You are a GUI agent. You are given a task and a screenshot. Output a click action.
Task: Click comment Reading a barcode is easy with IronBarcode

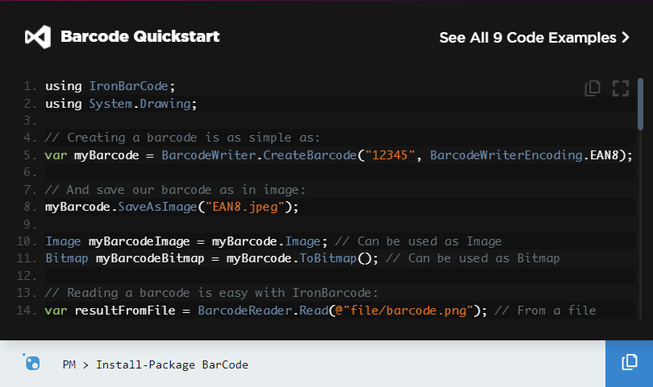[x=211, y=293]
